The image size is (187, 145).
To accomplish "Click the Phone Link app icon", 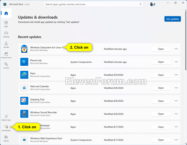I will [x=24, y=62].
